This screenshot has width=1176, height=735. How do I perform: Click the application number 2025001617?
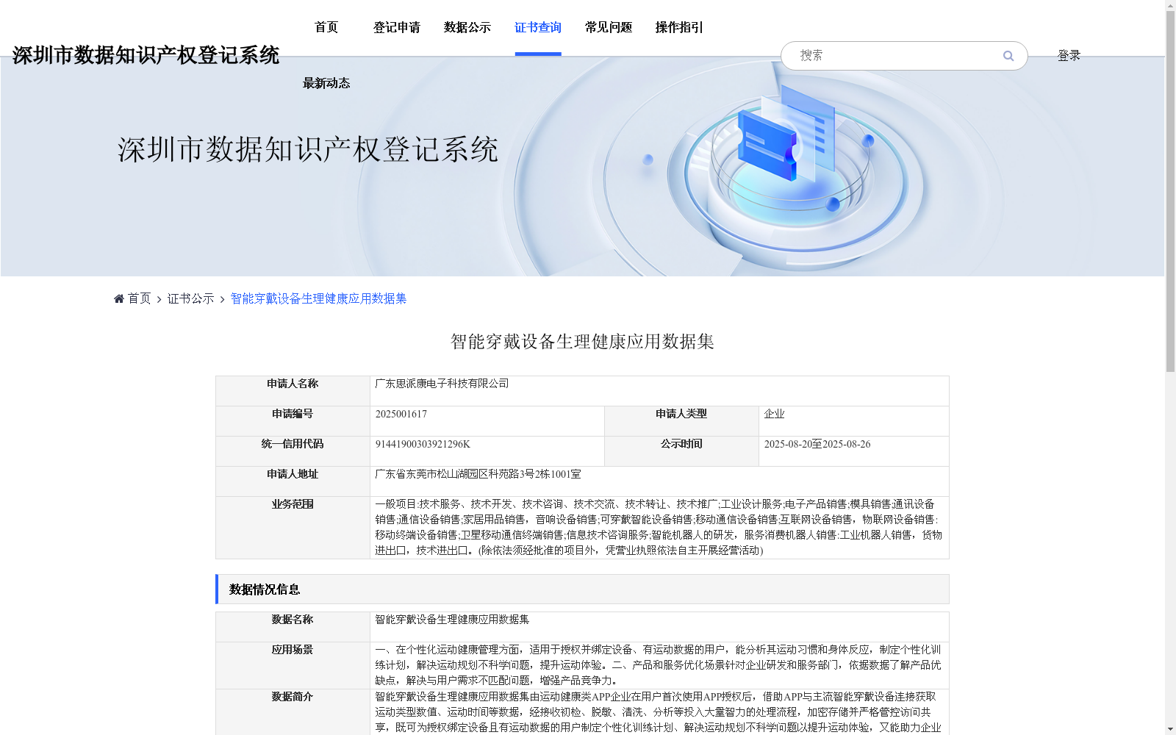(x=401, y=414)
